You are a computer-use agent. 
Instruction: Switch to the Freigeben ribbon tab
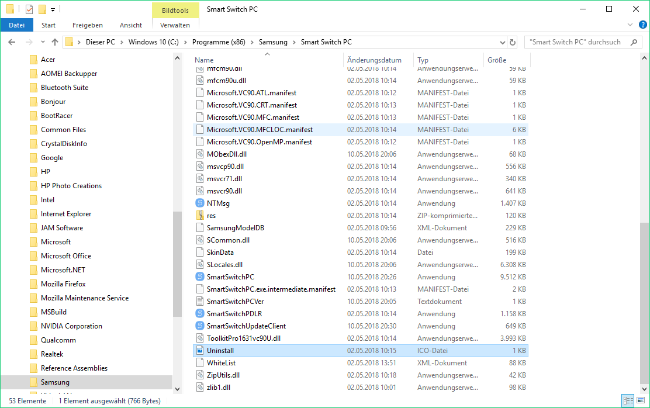(x=88, y=25)
